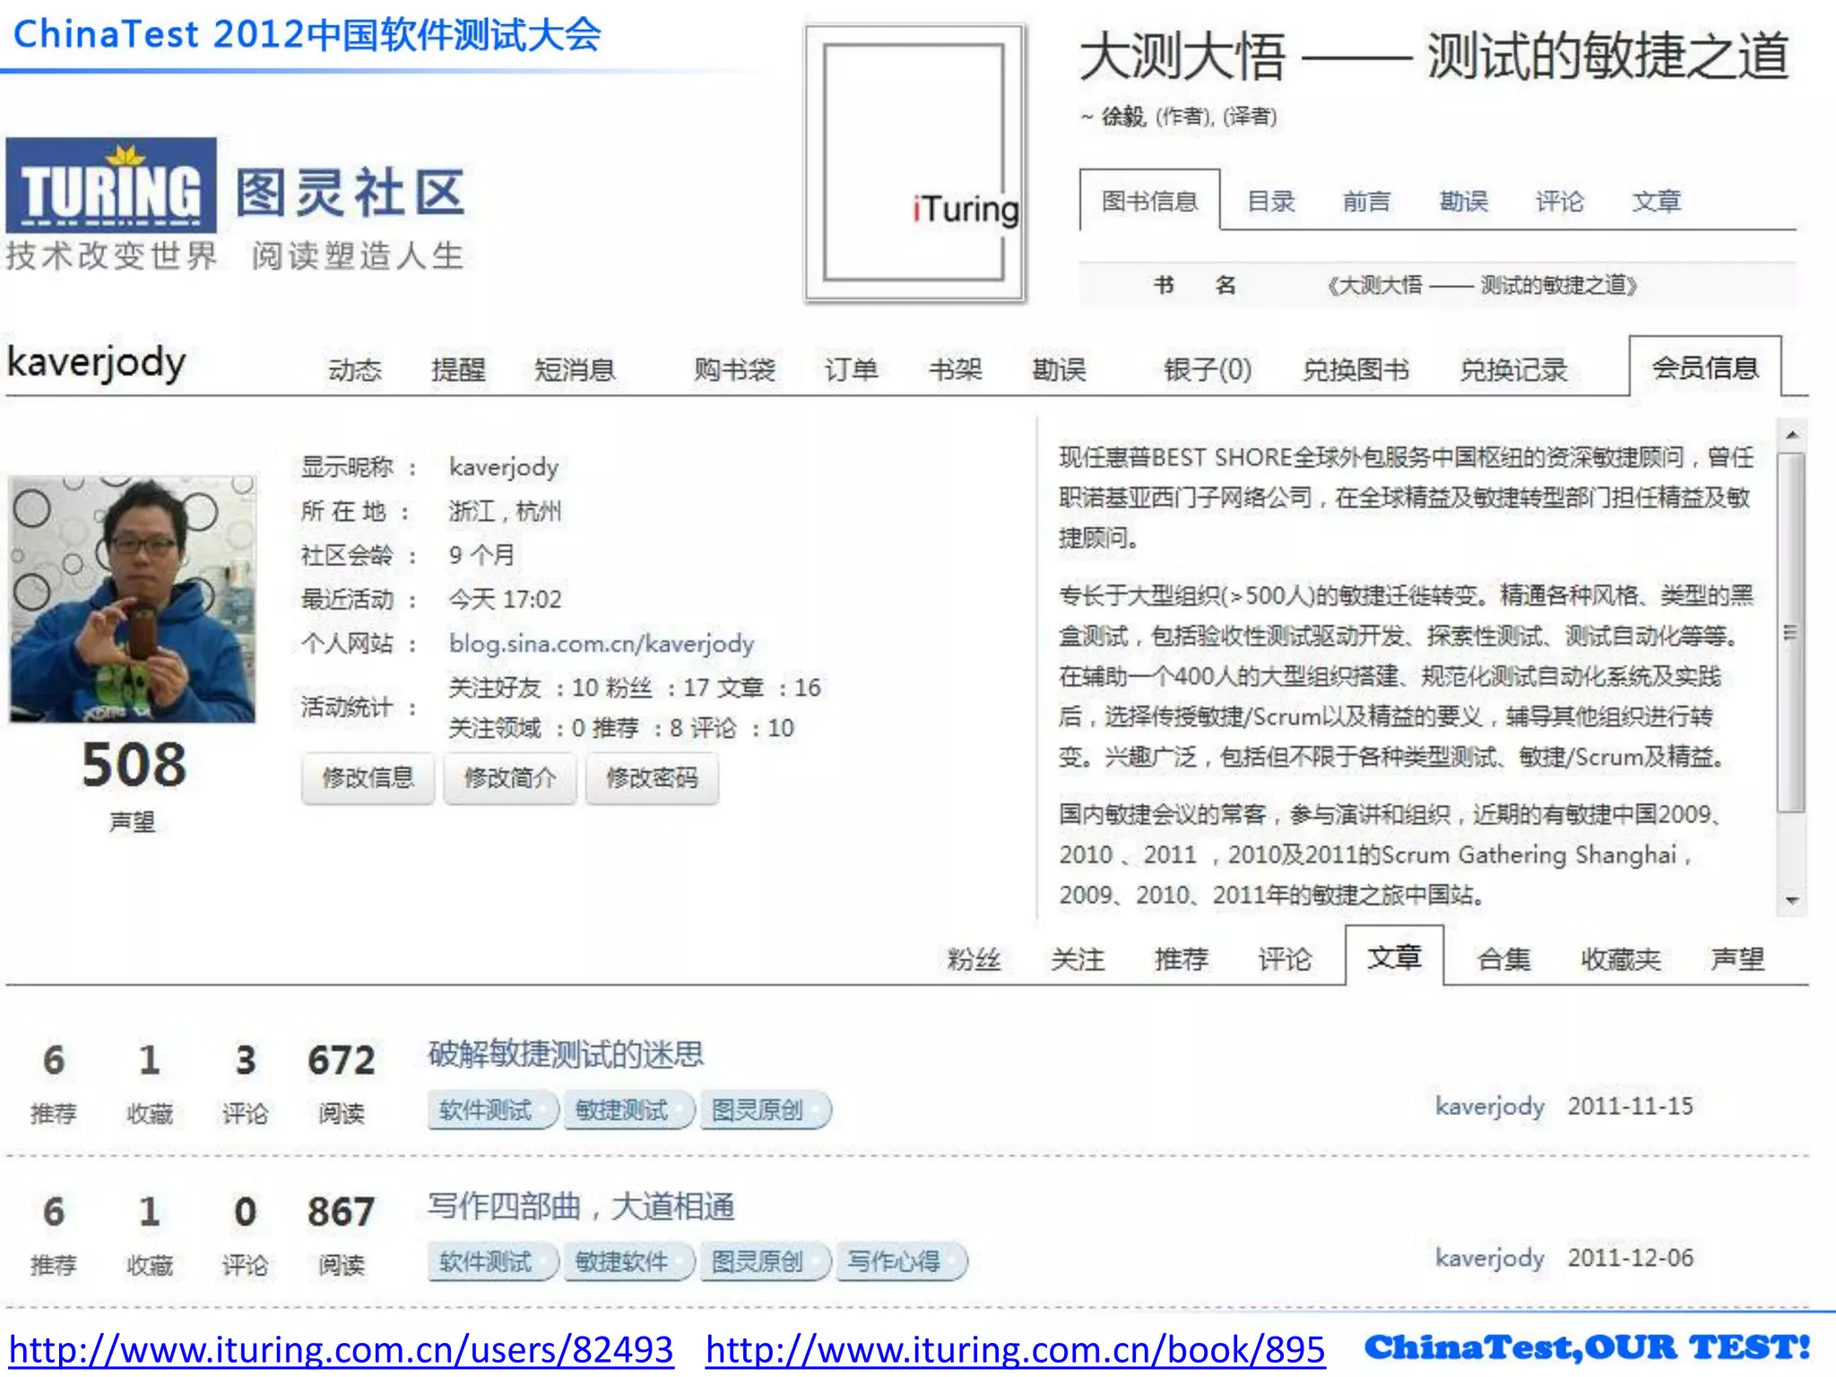Open the 关注 tab

[1078, 959]
